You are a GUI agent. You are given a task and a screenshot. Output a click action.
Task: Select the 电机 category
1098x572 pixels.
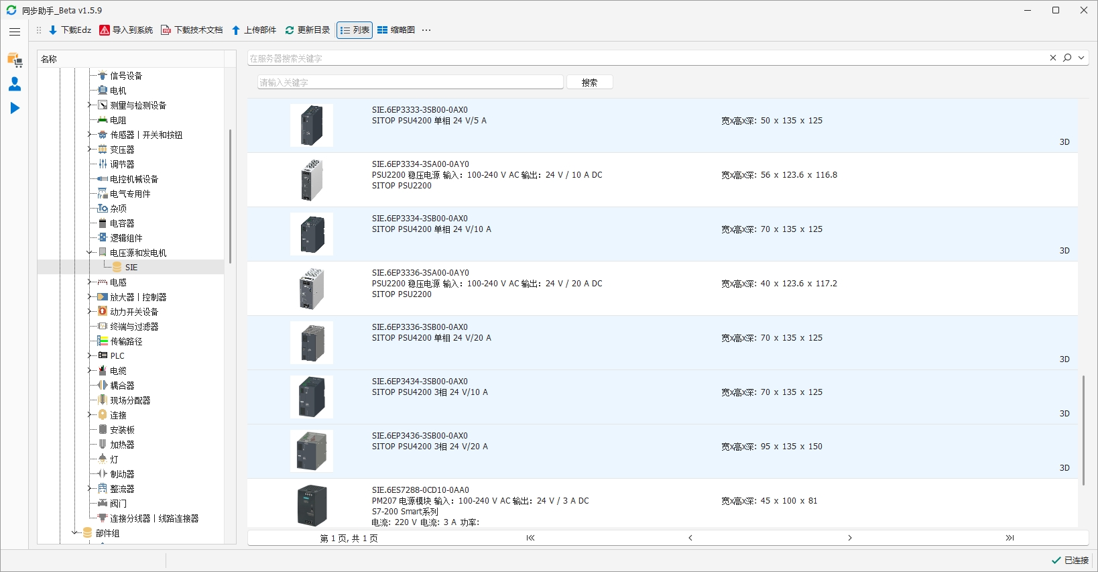[118, 91]
